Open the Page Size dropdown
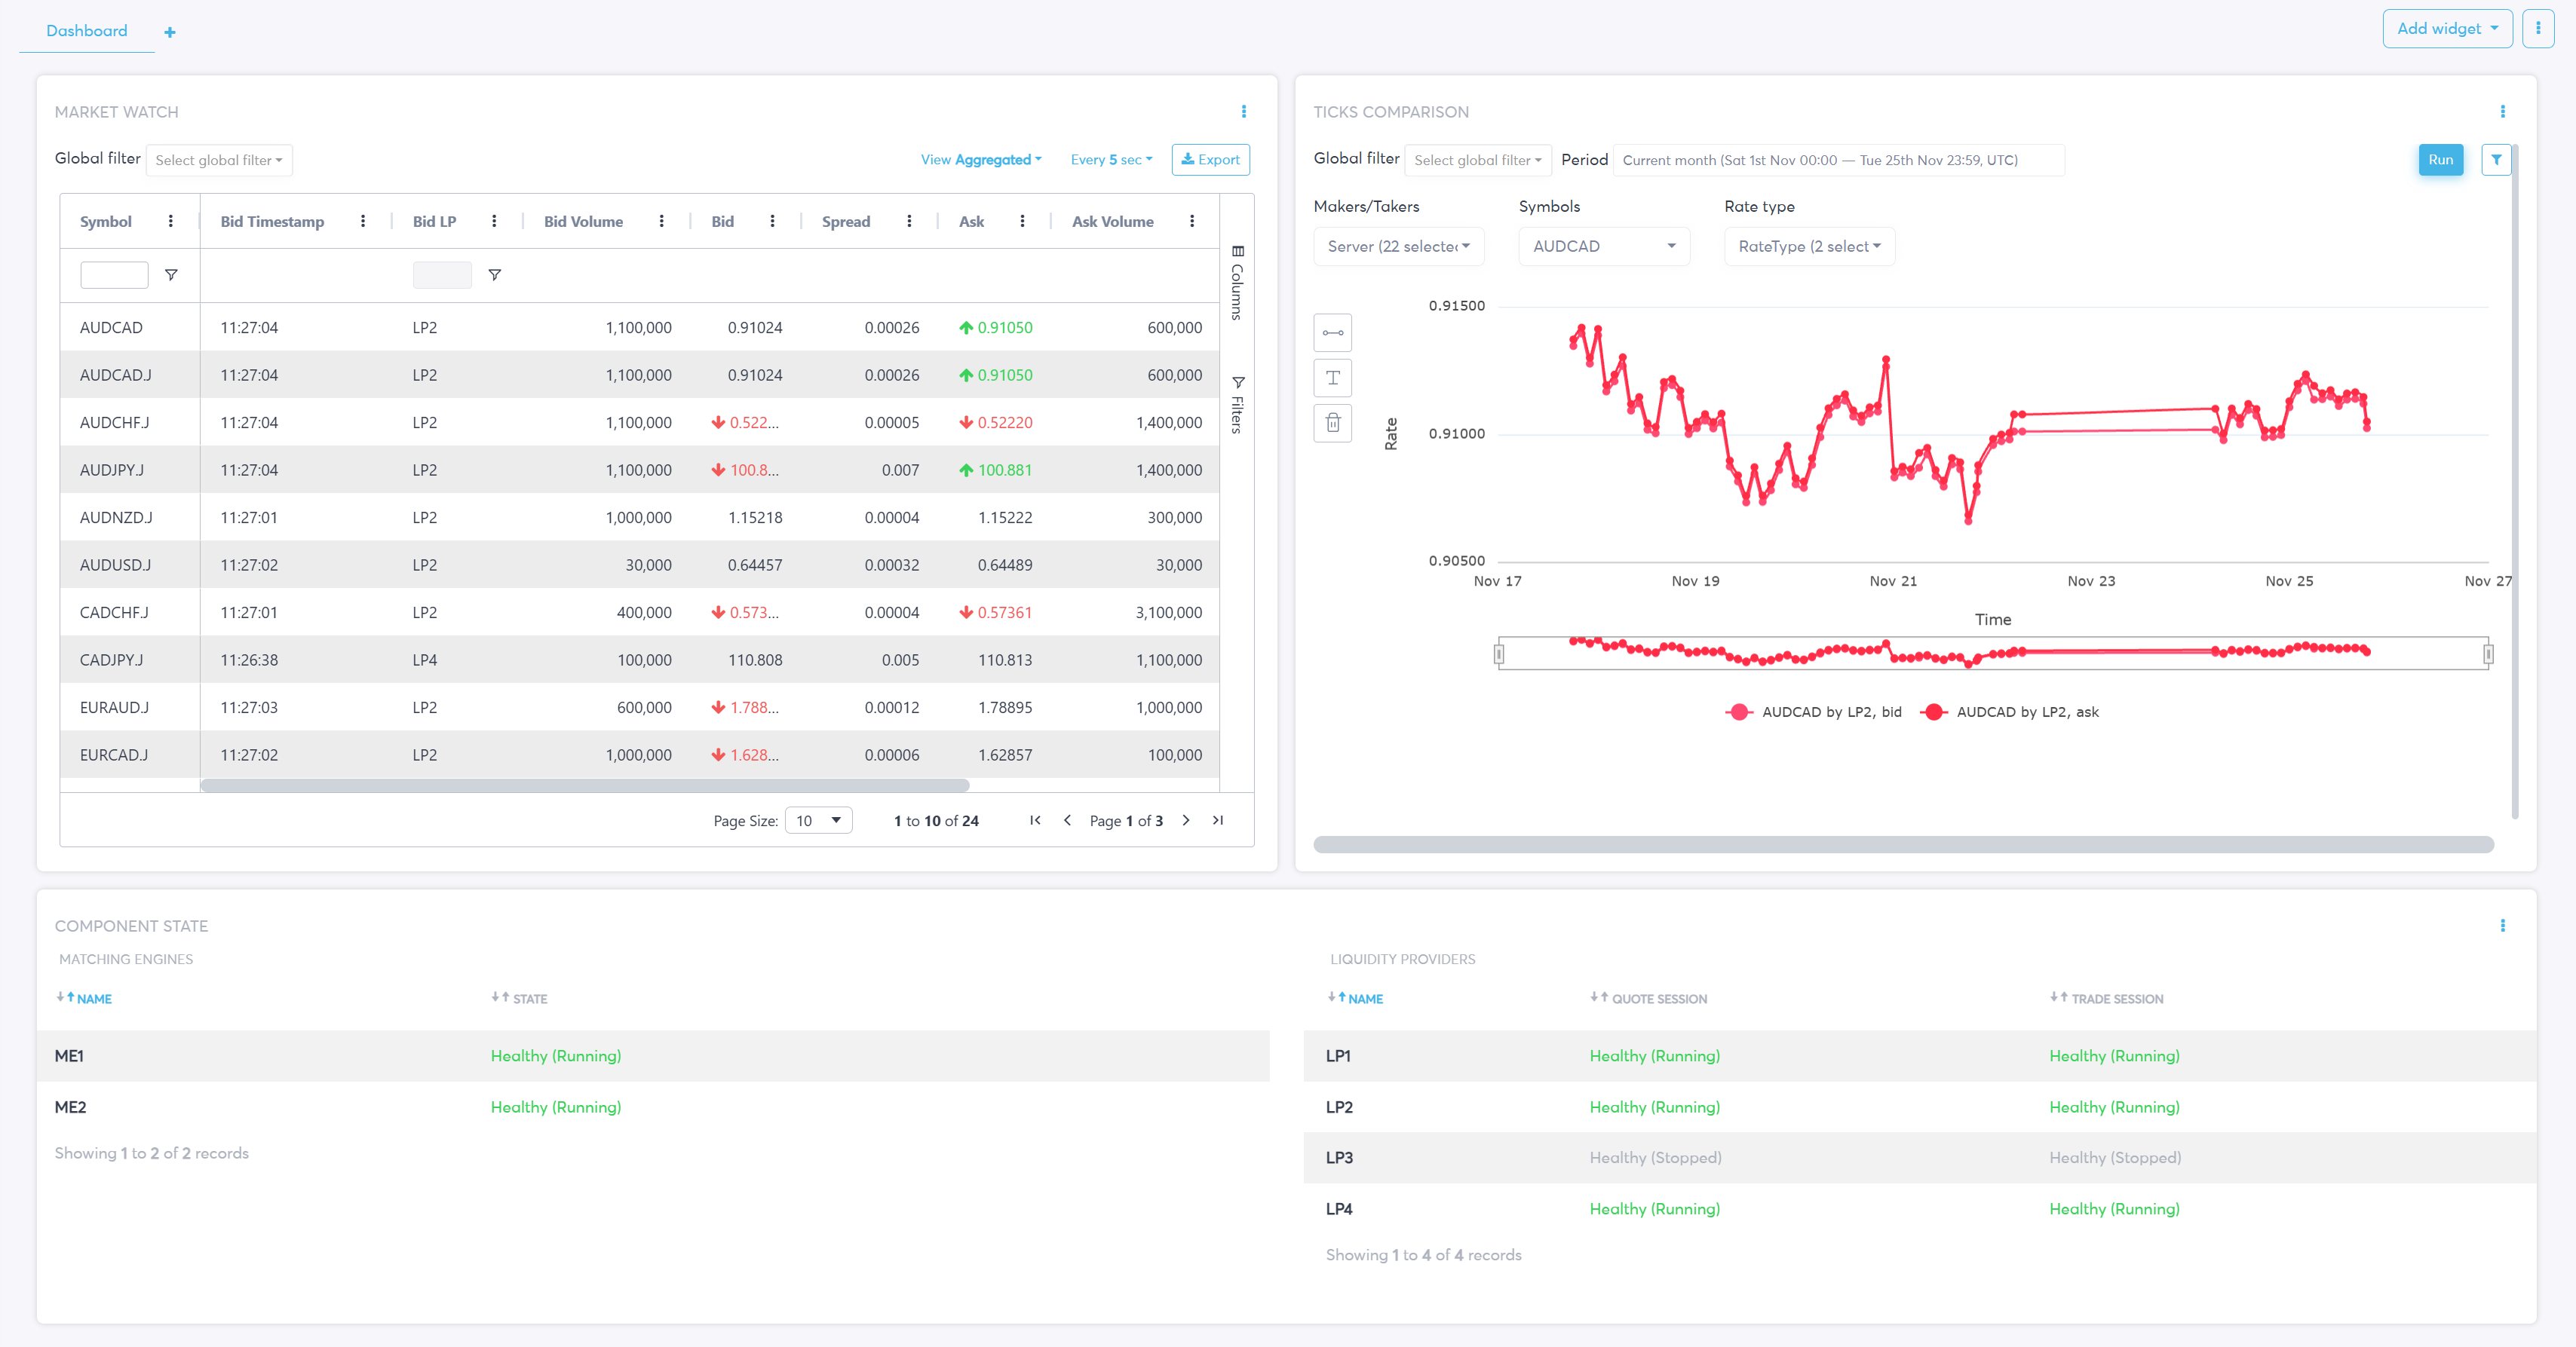The height and width of the screenshot is (1347, 2576). [818, 820]
